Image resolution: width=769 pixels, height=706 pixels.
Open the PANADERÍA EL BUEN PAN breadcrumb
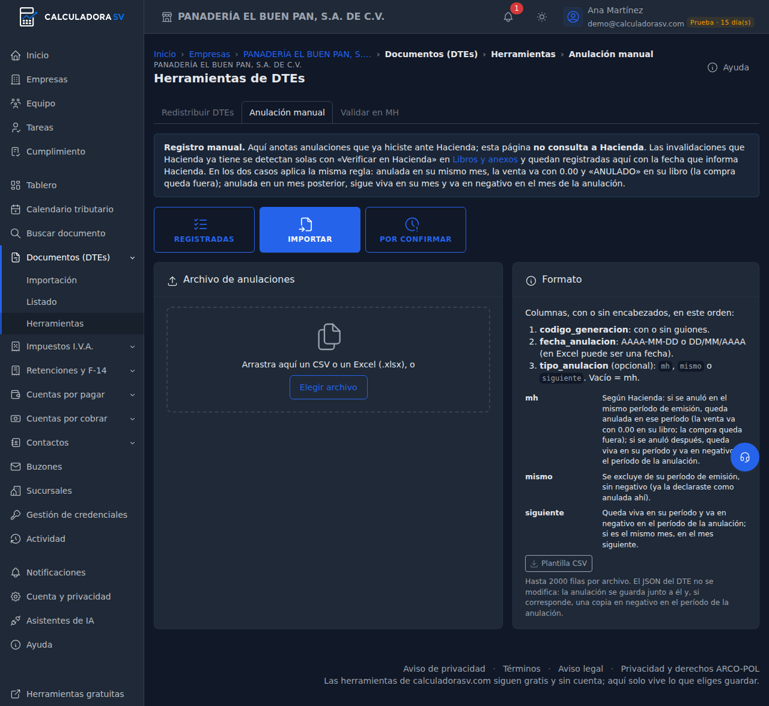coord(307,54)
